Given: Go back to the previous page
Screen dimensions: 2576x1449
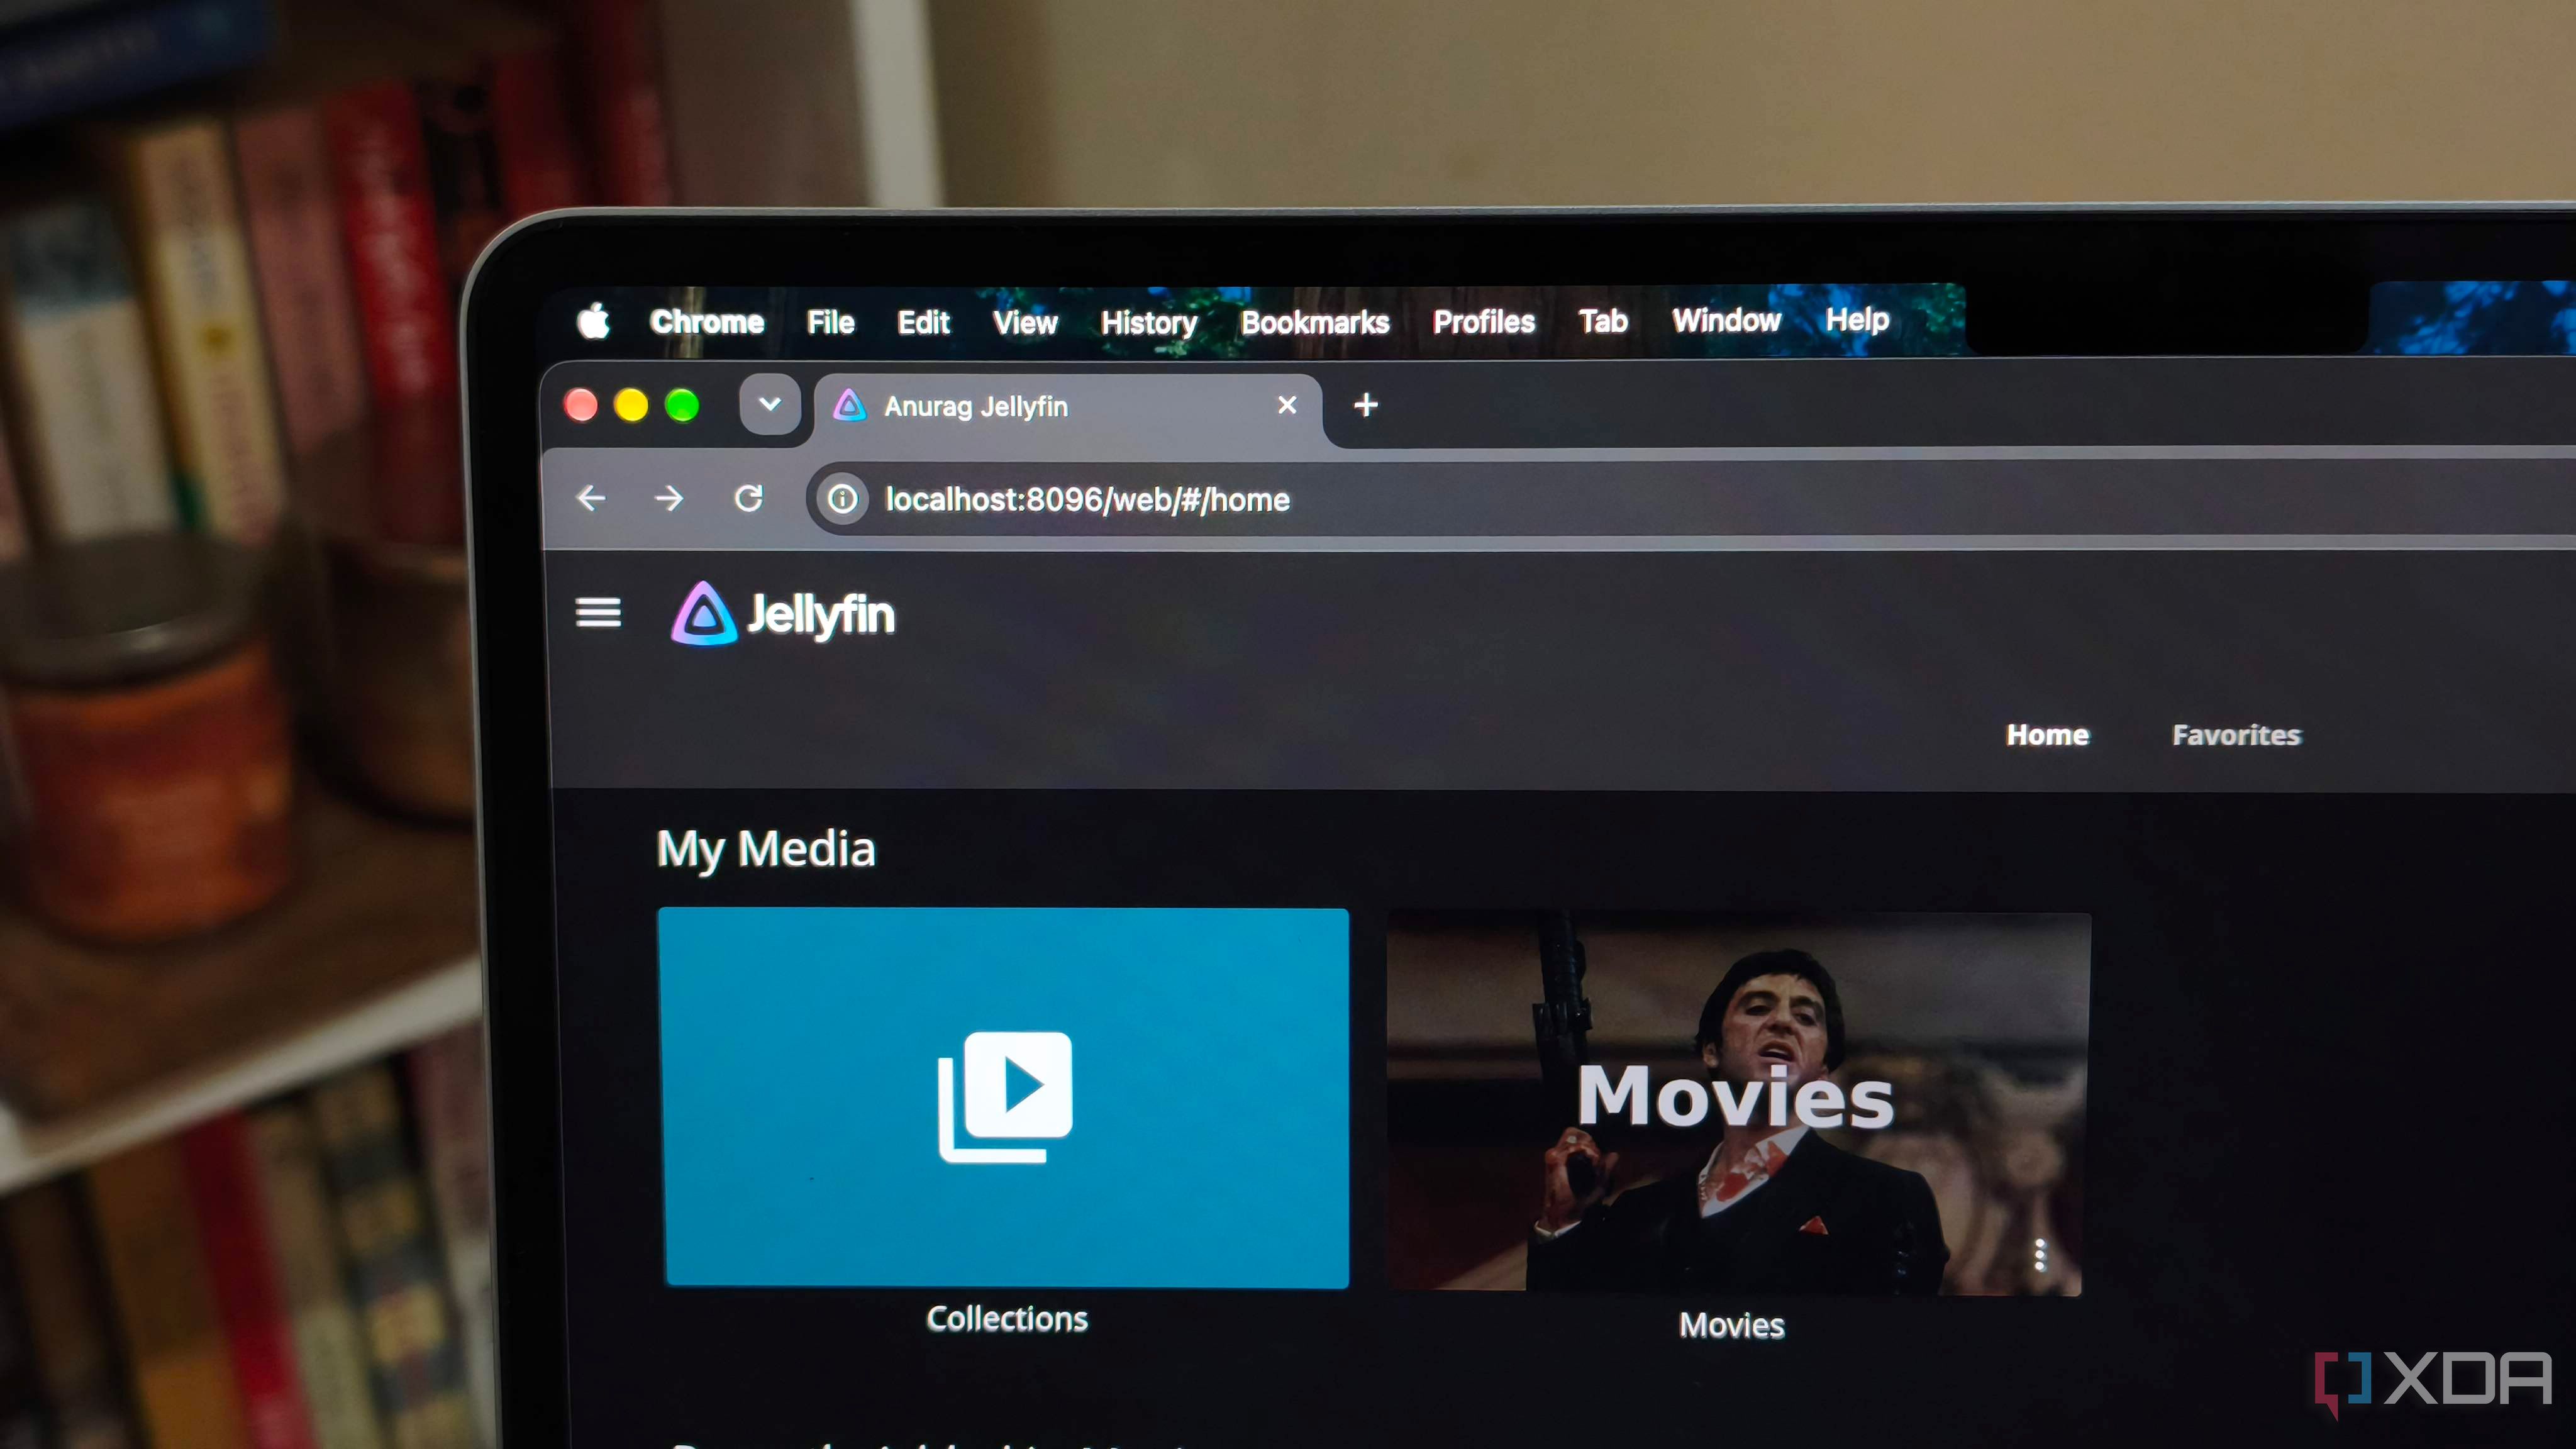Looking at the screenshot, I should click(x=591, y=498).
